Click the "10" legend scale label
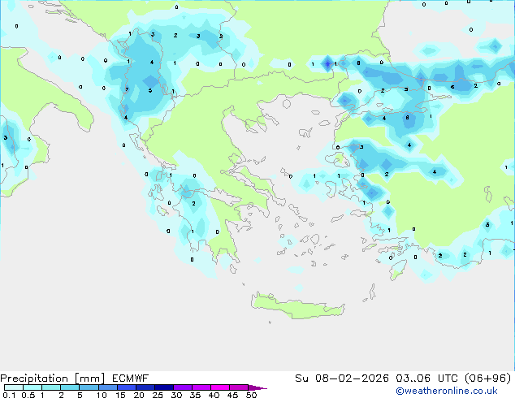Screen dimensions: 515x398 102,395
